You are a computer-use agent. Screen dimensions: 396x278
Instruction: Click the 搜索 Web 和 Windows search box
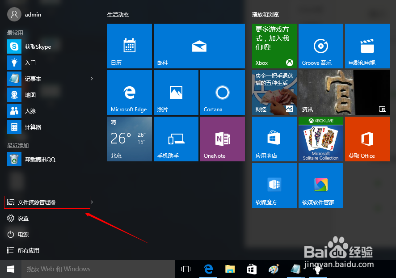(98, 269)
